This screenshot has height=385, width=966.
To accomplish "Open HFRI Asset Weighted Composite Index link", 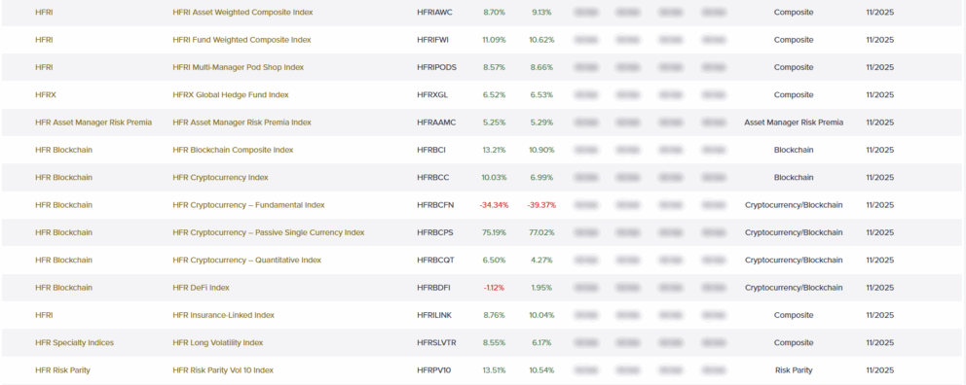I will tap(242, 13).
